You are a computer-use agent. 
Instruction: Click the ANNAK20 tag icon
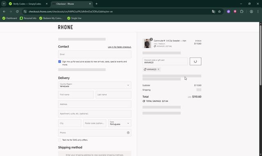coord(145,69)
